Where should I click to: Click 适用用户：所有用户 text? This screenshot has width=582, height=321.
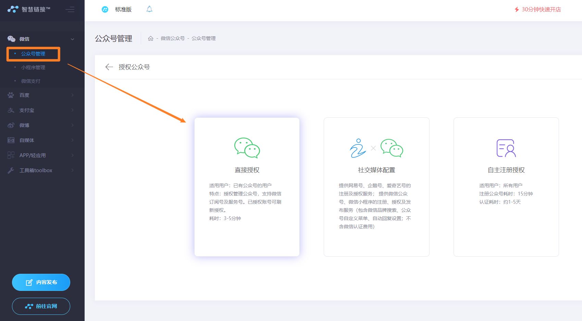pyautogui.click(x=500, y=185)
